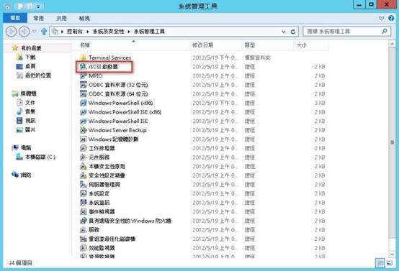Select the 服務 icon
The height and width of the screenshot is (271, 399).
84,230
